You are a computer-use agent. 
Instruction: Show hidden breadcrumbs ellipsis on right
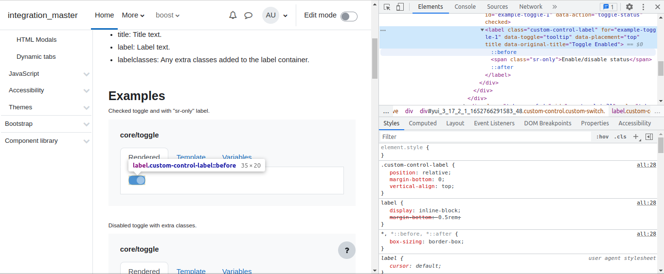(x=658, y=111)
